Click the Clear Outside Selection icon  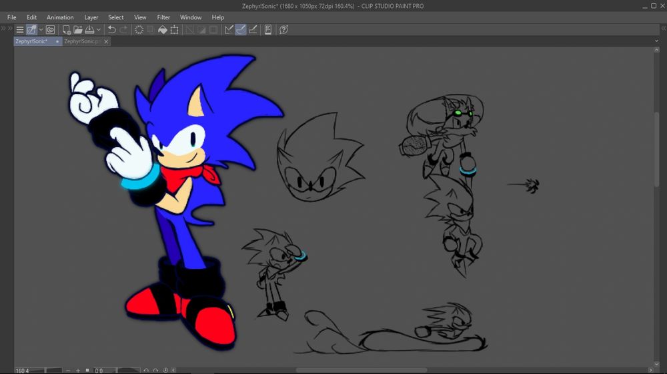coord(150,30)
